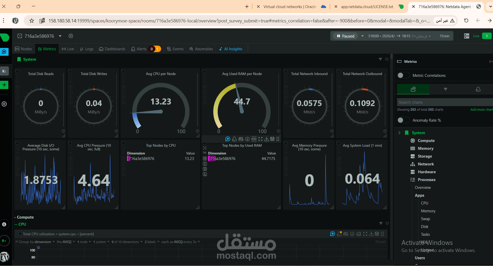
Task: Click the N nodes filter icon beside Used RAM table
Action: tap(205, 159)
